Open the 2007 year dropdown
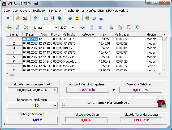This screenshot has height=130, width=172. [72, 28]
